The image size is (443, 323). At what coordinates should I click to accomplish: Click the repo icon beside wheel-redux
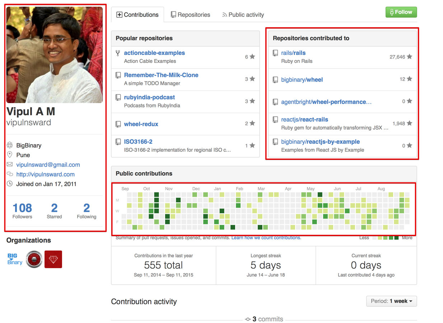[118, 124]
